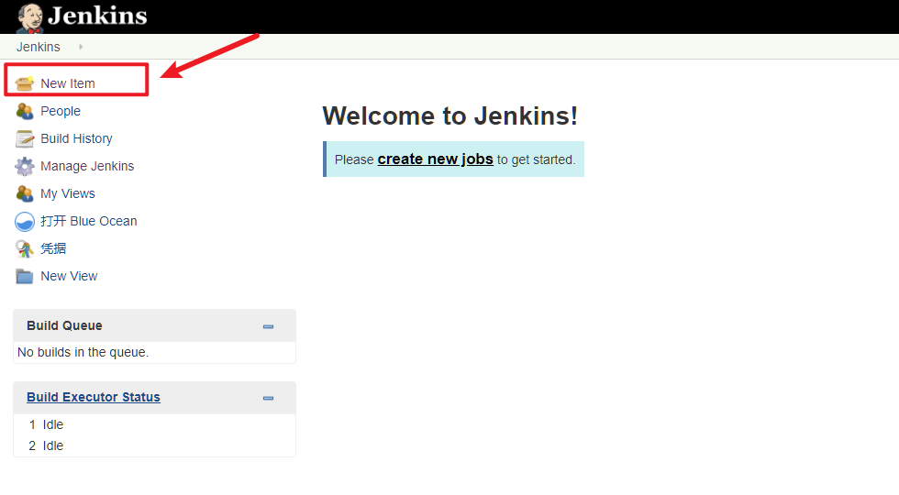Click the Jenkins butler logo icon

[29, 17]
